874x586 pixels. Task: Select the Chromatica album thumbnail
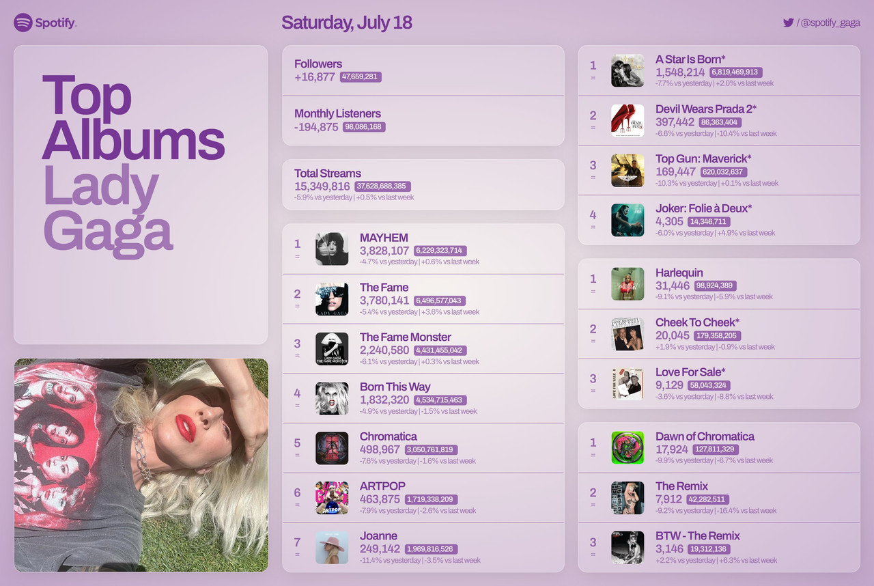pyautogui.click(x=332, y=448)
